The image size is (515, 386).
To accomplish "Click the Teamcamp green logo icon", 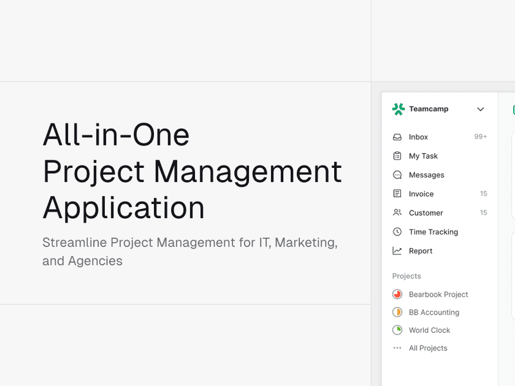I will (398, 109).
